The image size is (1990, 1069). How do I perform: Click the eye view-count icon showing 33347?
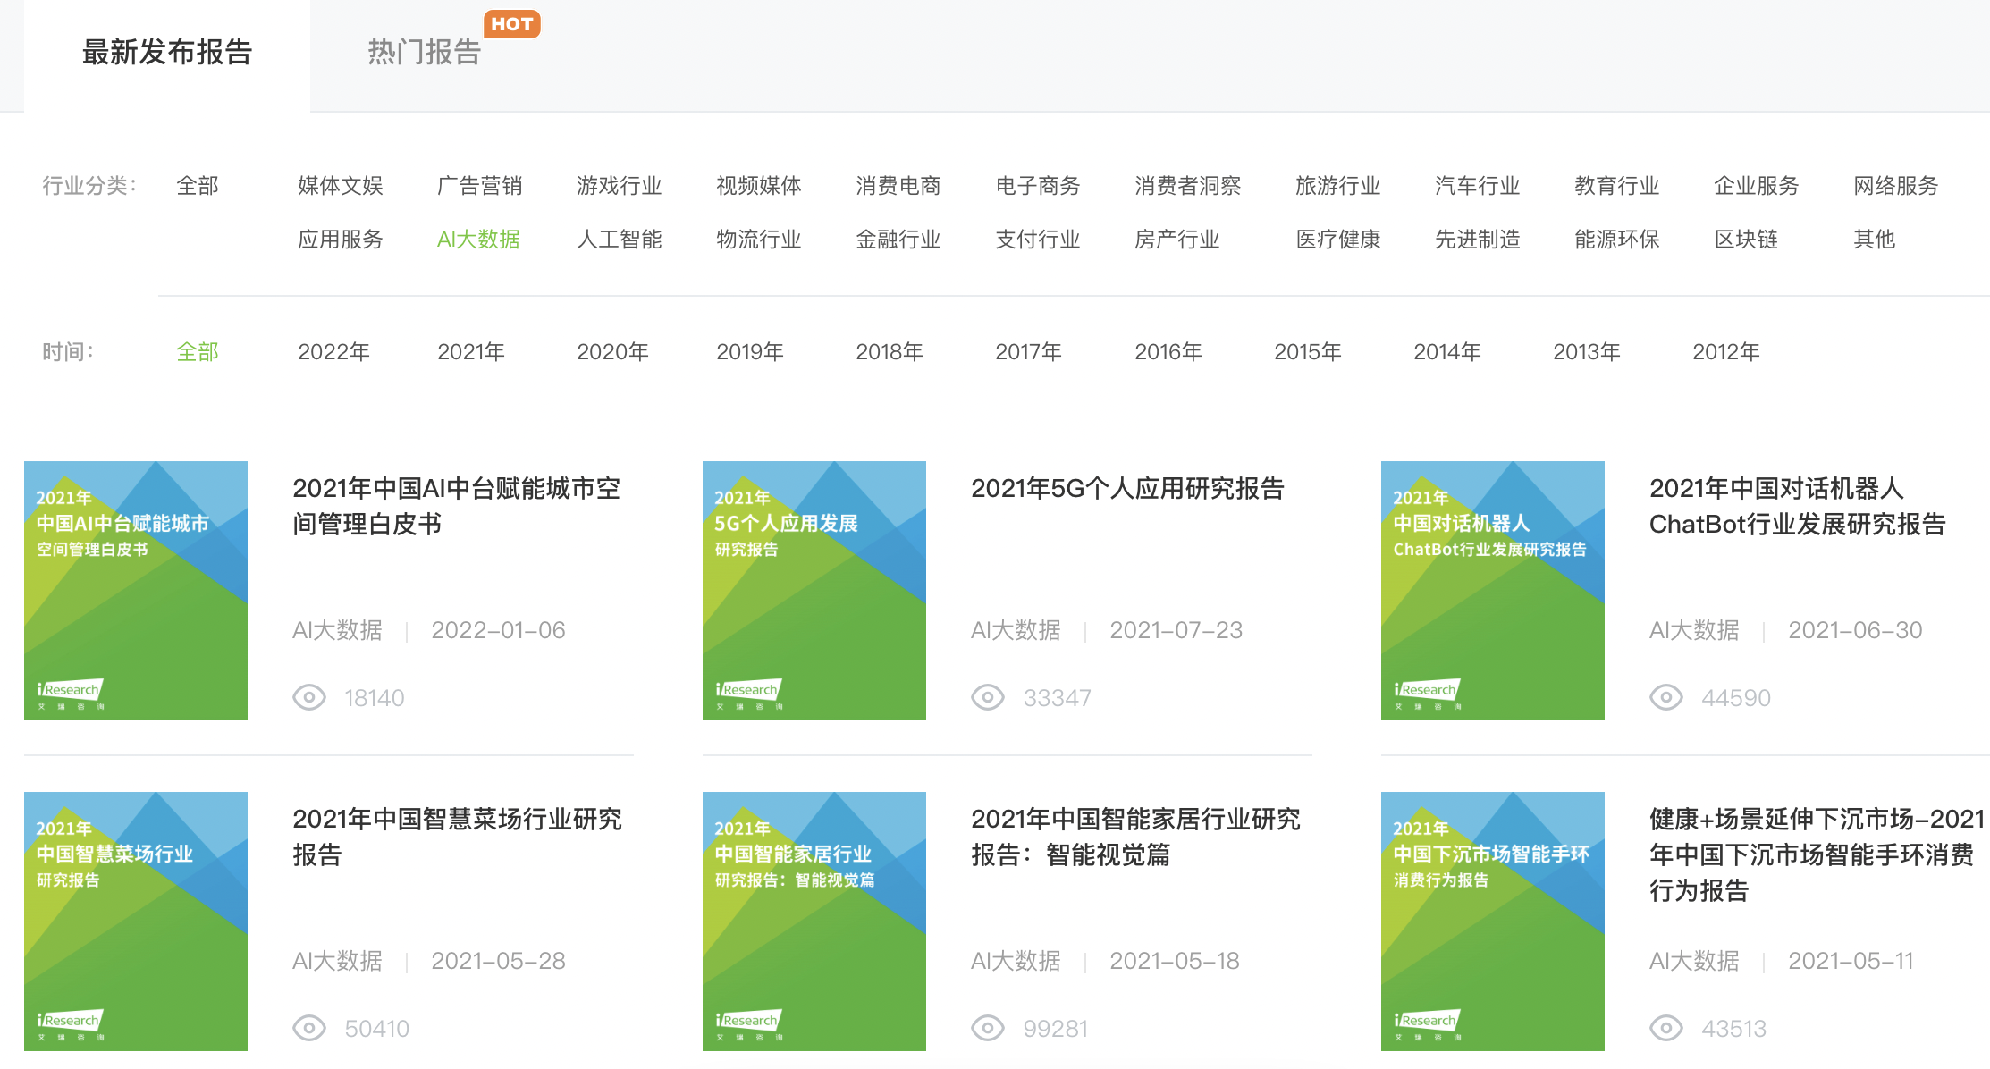[x=988, y=697]
